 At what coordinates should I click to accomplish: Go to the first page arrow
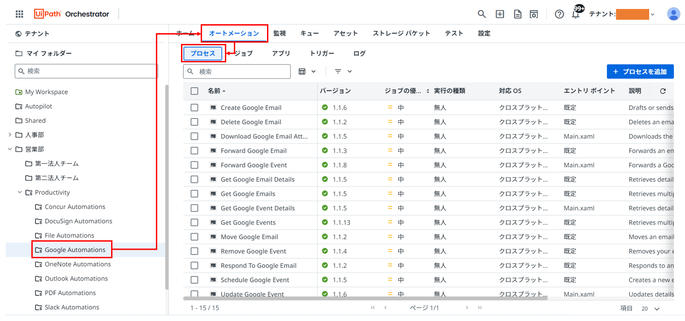373,308
